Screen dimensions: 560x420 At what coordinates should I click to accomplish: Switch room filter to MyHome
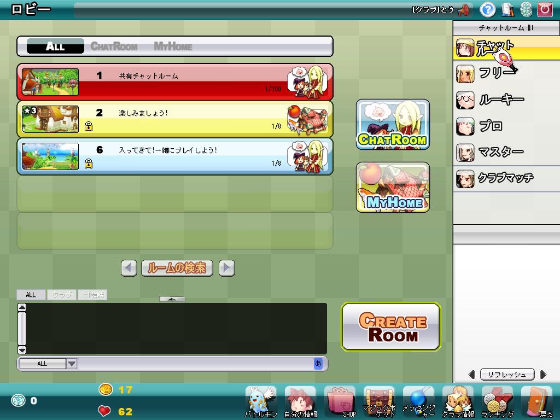[173, 46]
